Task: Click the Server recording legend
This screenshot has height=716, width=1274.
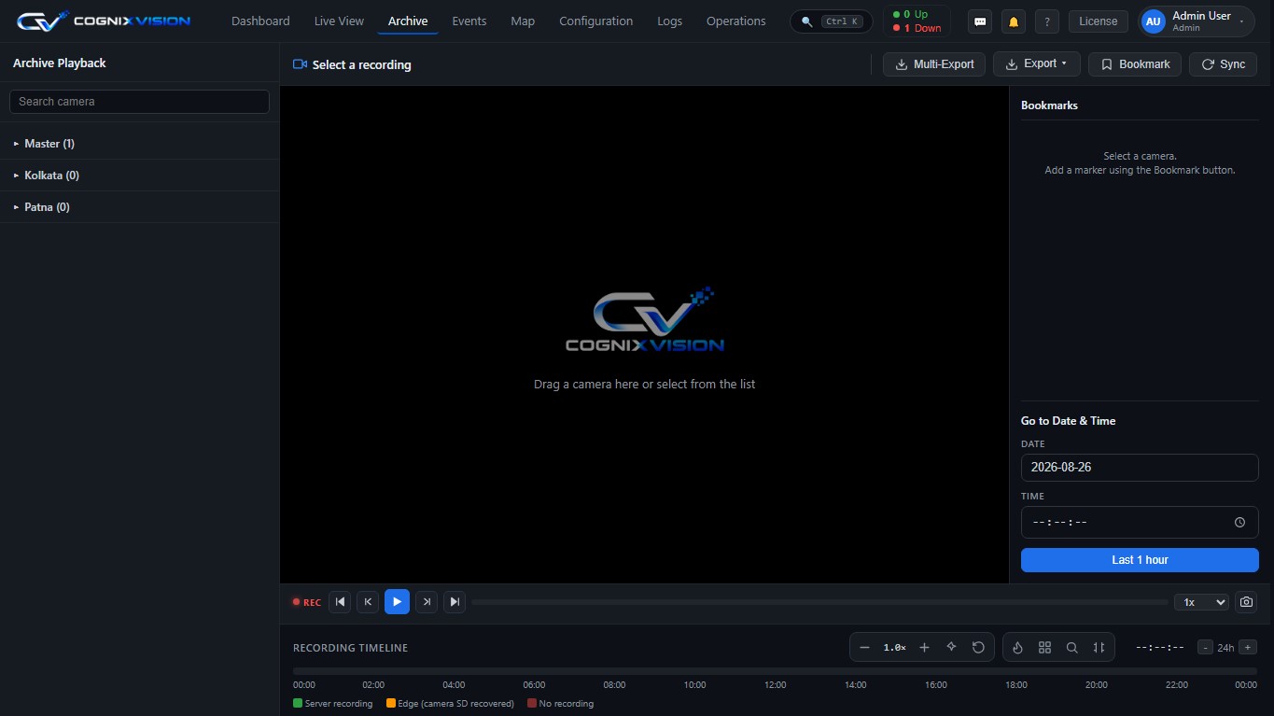Action: tap(332, 704)
